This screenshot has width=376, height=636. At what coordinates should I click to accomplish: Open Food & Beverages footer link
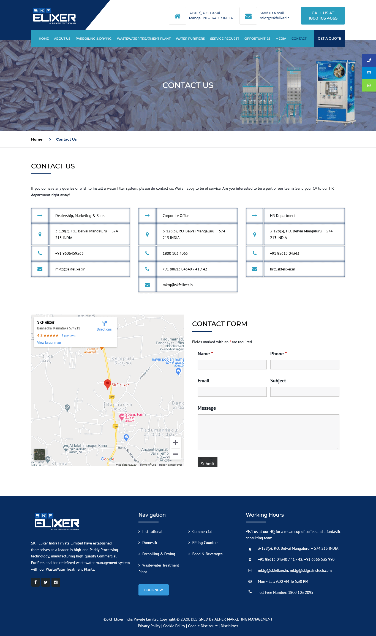point(207,554)
